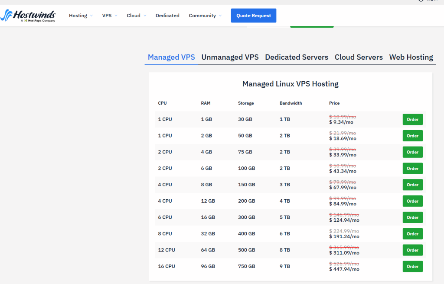This screenshot has height=284, width=444.
Task: Click the struck-through $ 526.99/mo price
Action: point(344,264)
